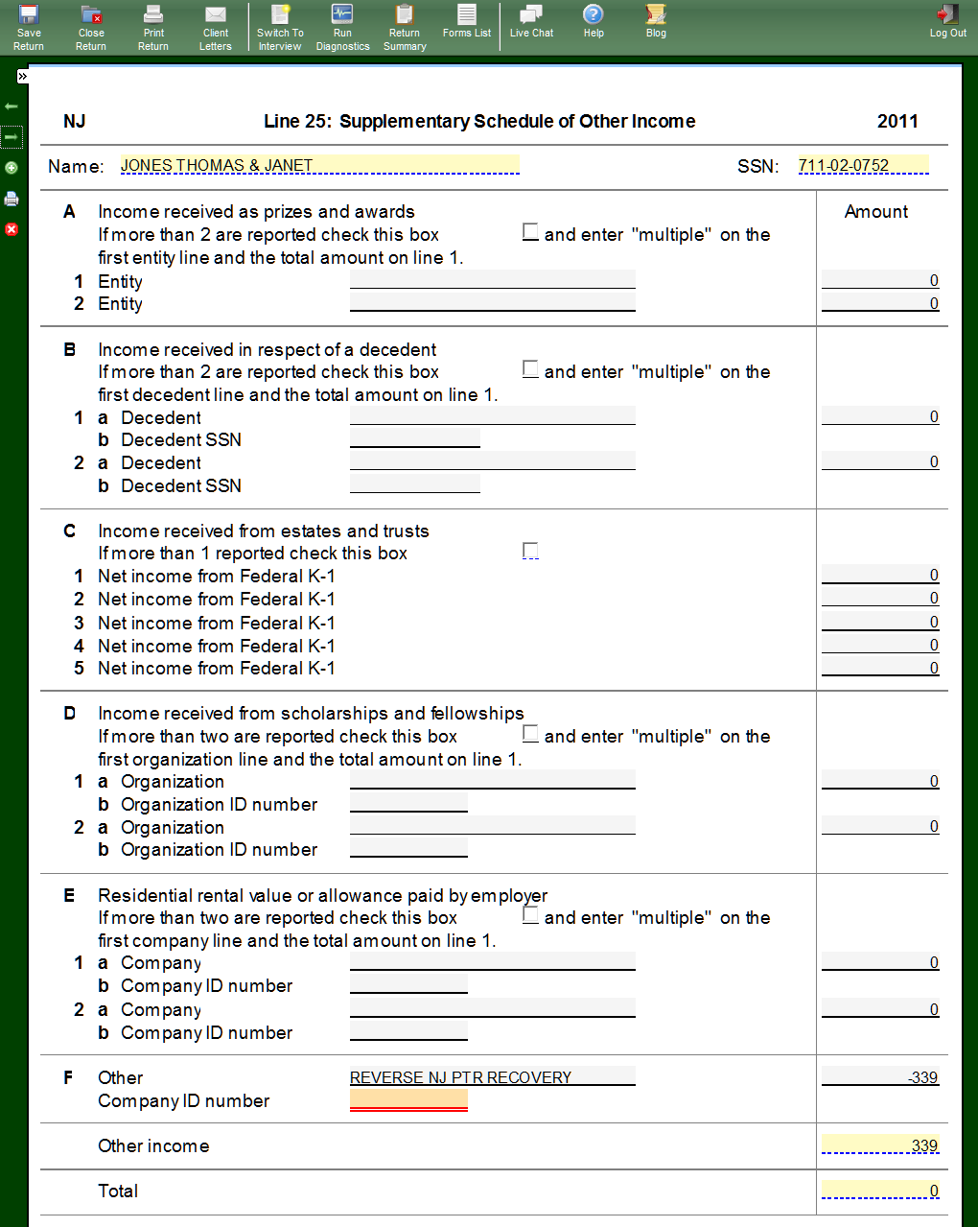Screen dimensions: 978x1227
Task: Click the Save Return toolbar icon
Action: coord(29,27)
